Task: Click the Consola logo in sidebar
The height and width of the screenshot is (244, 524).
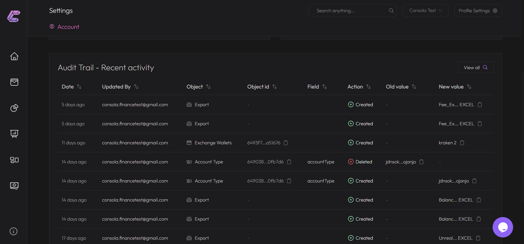Action: tap(14, 16)
